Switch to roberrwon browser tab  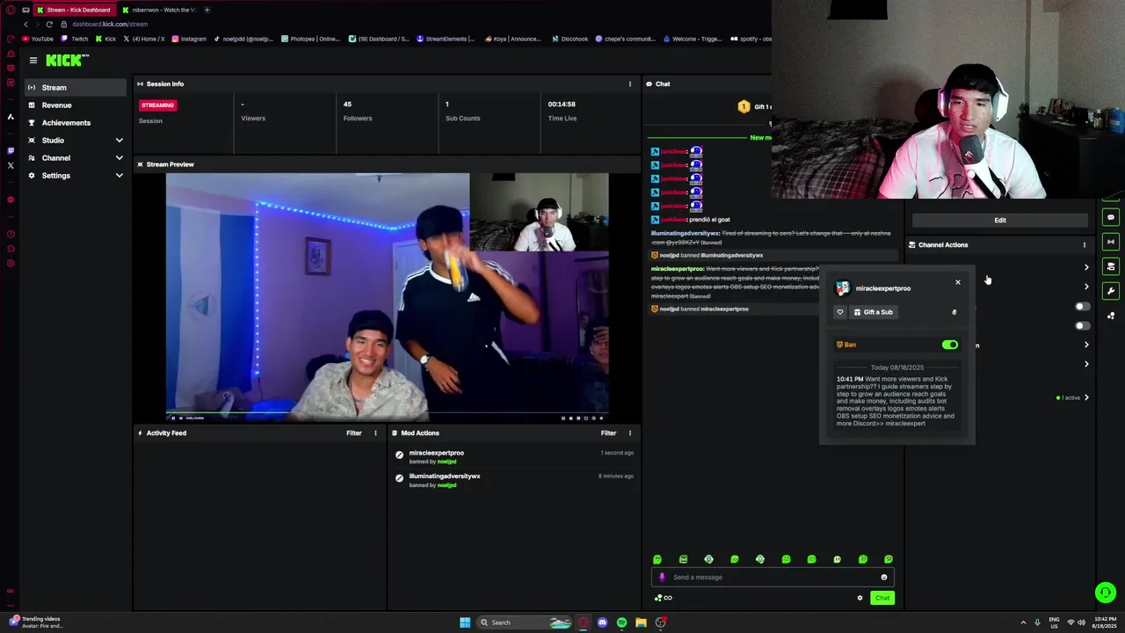[160, 10]
